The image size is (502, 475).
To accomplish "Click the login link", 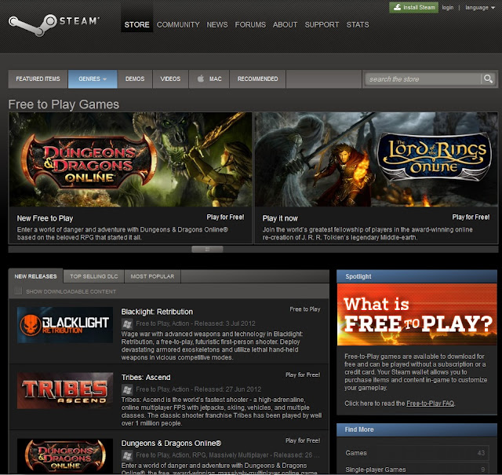I will (x=448, y=8).
